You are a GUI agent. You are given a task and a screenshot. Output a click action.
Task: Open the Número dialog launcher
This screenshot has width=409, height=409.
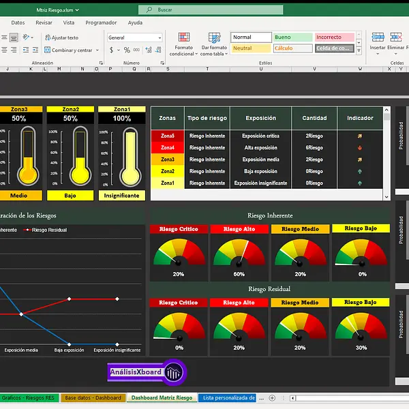pos(162,63)
